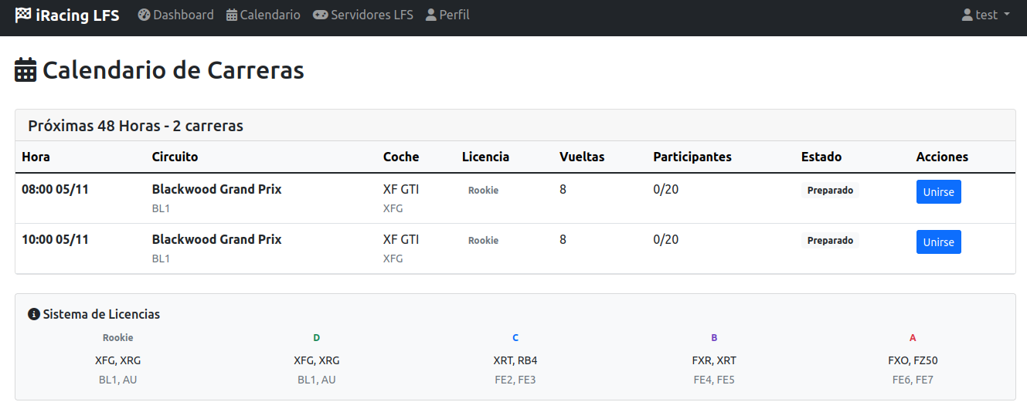The width and height of the screenshot is (1027, 419).
Task: Click the Servidores LFS gamepad icon
Action: (320, 15)
